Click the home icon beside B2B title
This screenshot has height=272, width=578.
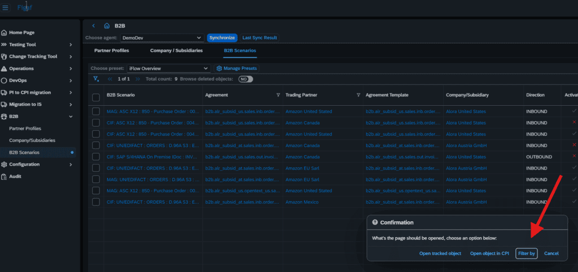coord(107,26)
